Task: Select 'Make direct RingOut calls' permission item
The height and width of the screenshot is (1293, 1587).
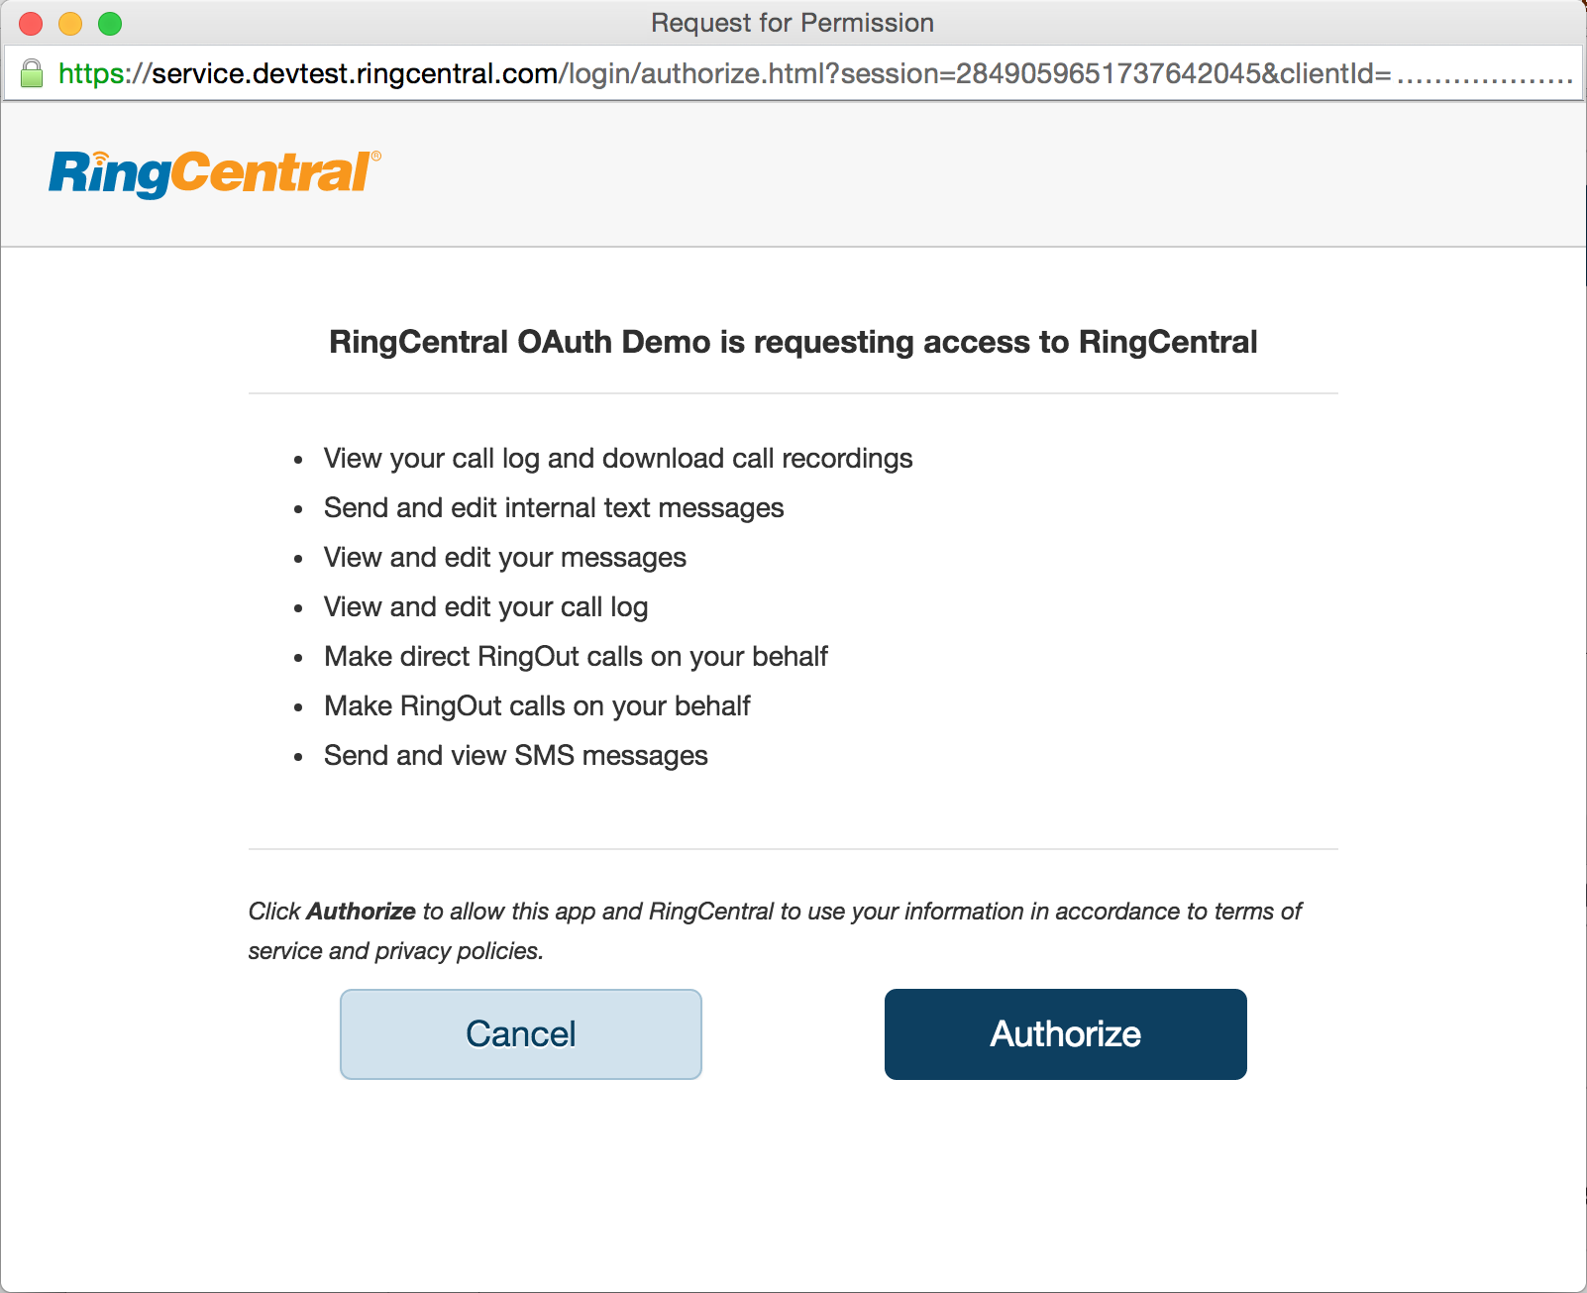Action: 576,656
